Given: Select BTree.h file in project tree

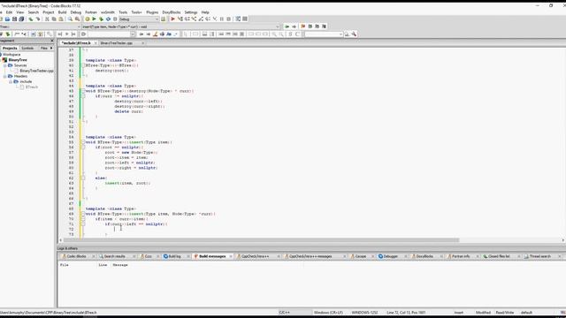Looking at the screenshot, I should 32,87.
